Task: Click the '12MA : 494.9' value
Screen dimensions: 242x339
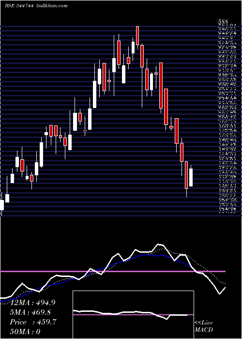Action: pyautogui.click(x=32, y=303)
